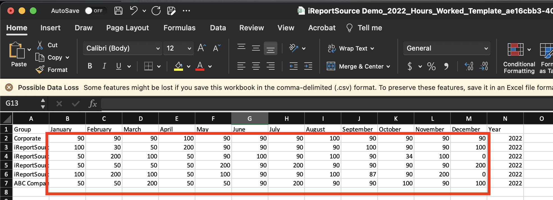
Task: Expand the borders dropdown arrow
Action: tap(159, 67)
